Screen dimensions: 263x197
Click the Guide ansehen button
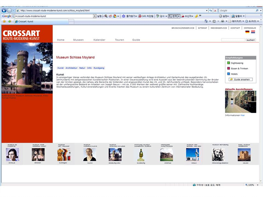tap(241, 79)
